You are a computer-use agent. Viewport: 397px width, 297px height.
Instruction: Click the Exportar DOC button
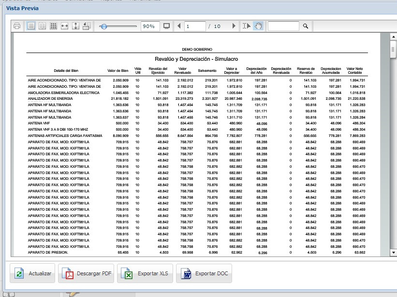click(204, 273)
